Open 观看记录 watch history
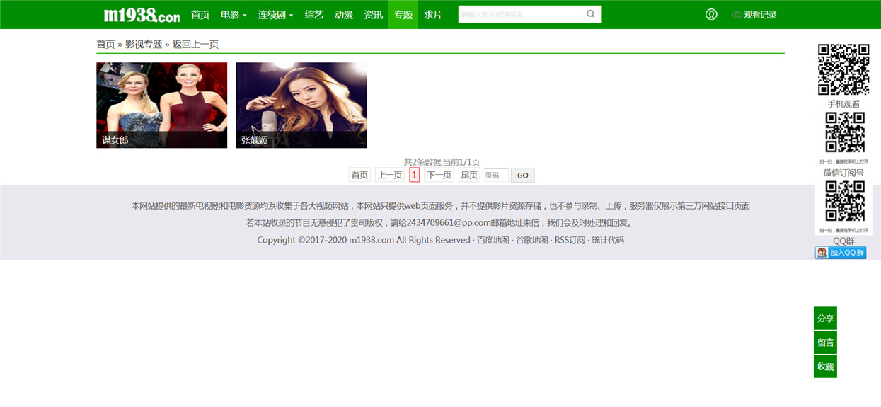Viewport: 881px width, 407px height. [754, 14]
